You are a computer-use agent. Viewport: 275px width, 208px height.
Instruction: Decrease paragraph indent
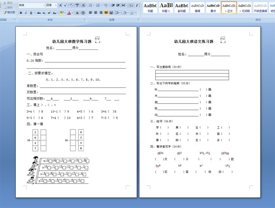point(113,5)
